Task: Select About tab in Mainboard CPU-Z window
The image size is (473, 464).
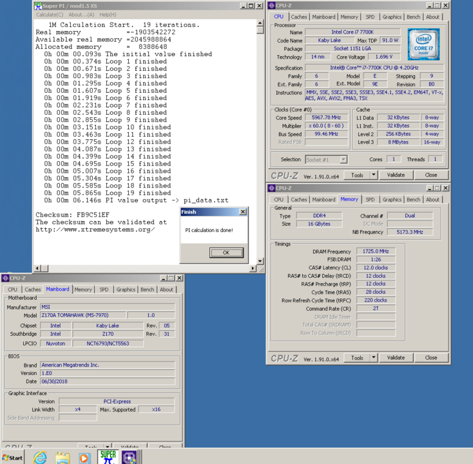Action: pos(166,289)
